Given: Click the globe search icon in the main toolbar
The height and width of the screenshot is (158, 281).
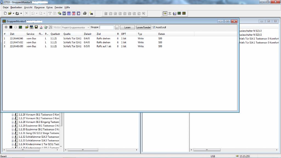Looking at the screenshot, I should [x=60, y=13].
